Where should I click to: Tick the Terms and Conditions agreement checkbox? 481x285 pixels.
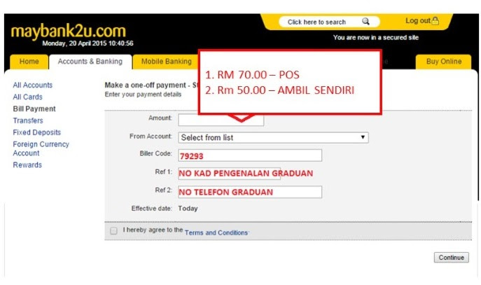pyautogui.click(x=113, y=230)
